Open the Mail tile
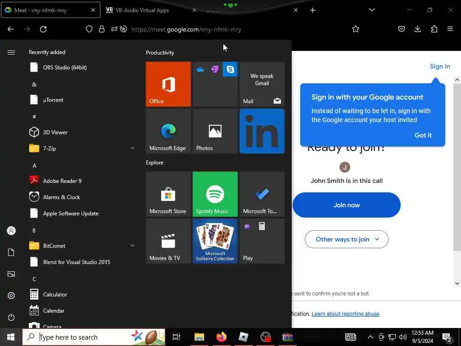Image resolution: width=461 pixels, height=346 pixels. point(262,84)
